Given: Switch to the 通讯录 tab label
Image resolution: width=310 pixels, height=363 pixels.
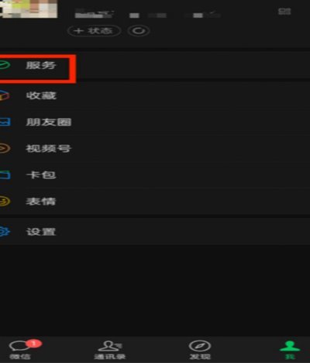Looking at the screenshot, I should click(109, 357).
